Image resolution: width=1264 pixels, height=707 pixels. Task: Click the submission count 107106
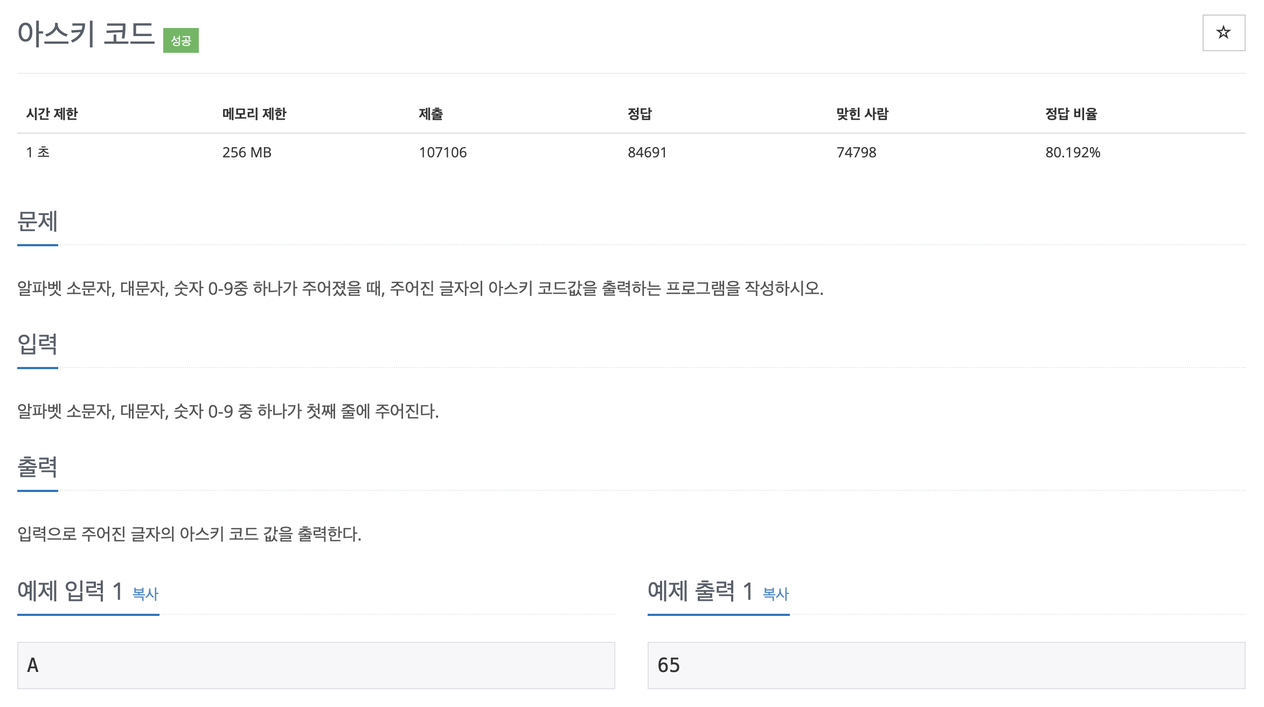[x=443, y=153]
